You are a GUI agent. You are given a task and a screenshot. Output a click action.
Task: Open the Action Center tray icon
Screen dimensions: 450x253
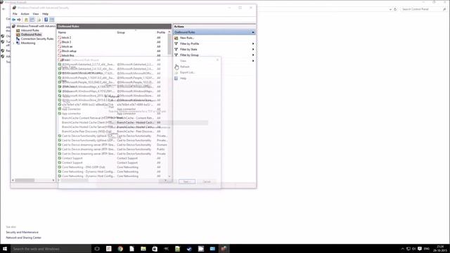(x=420, y=249)
